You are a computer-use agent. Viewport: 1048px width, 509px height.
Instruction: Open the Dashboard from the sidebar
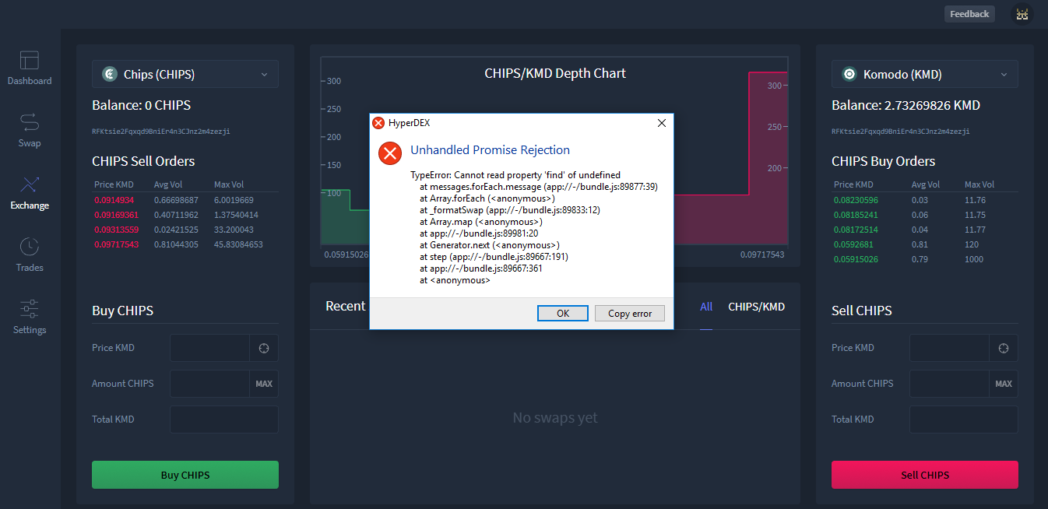pyautogui.click(x=29, y=67)
